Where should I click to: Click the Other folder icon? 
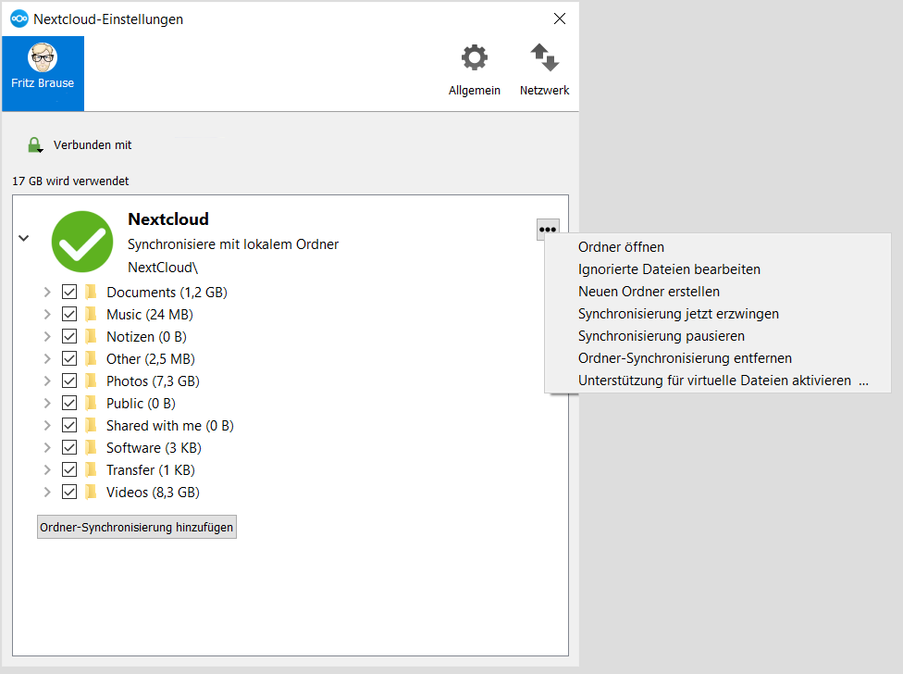91,359
